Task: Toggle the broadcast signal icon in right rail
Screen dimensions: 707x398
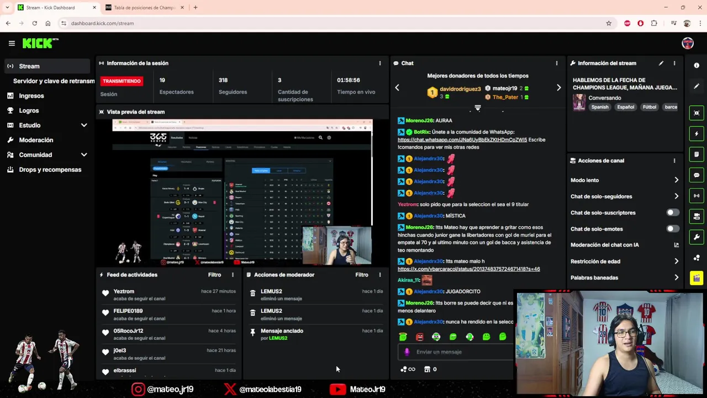Action: point(697,196)
